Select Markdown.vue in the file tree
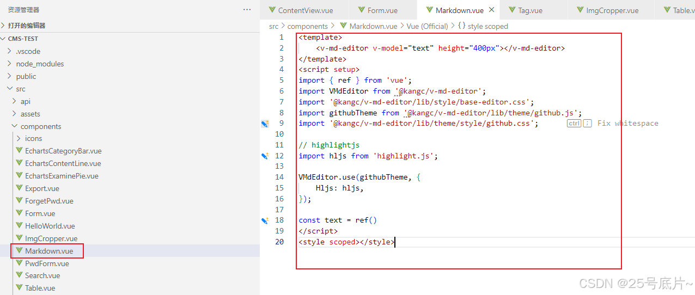 (x=49, y=251)
